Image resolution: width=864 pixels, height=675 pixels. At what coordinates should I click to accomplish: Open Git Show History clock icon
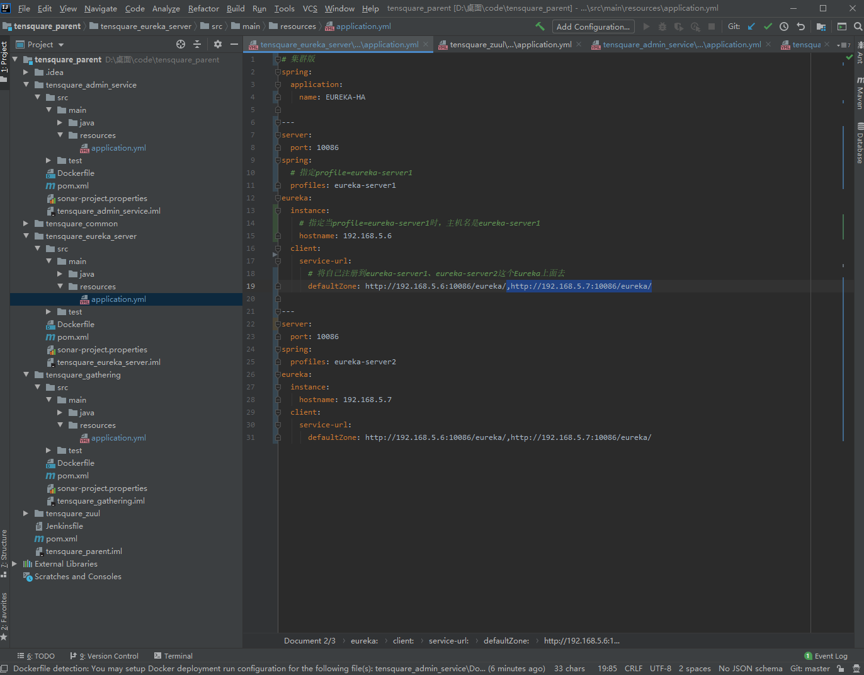784,26
